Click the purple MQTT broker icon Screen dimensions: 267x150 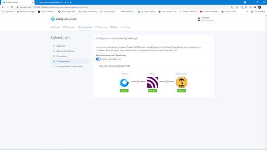[152, 82]
